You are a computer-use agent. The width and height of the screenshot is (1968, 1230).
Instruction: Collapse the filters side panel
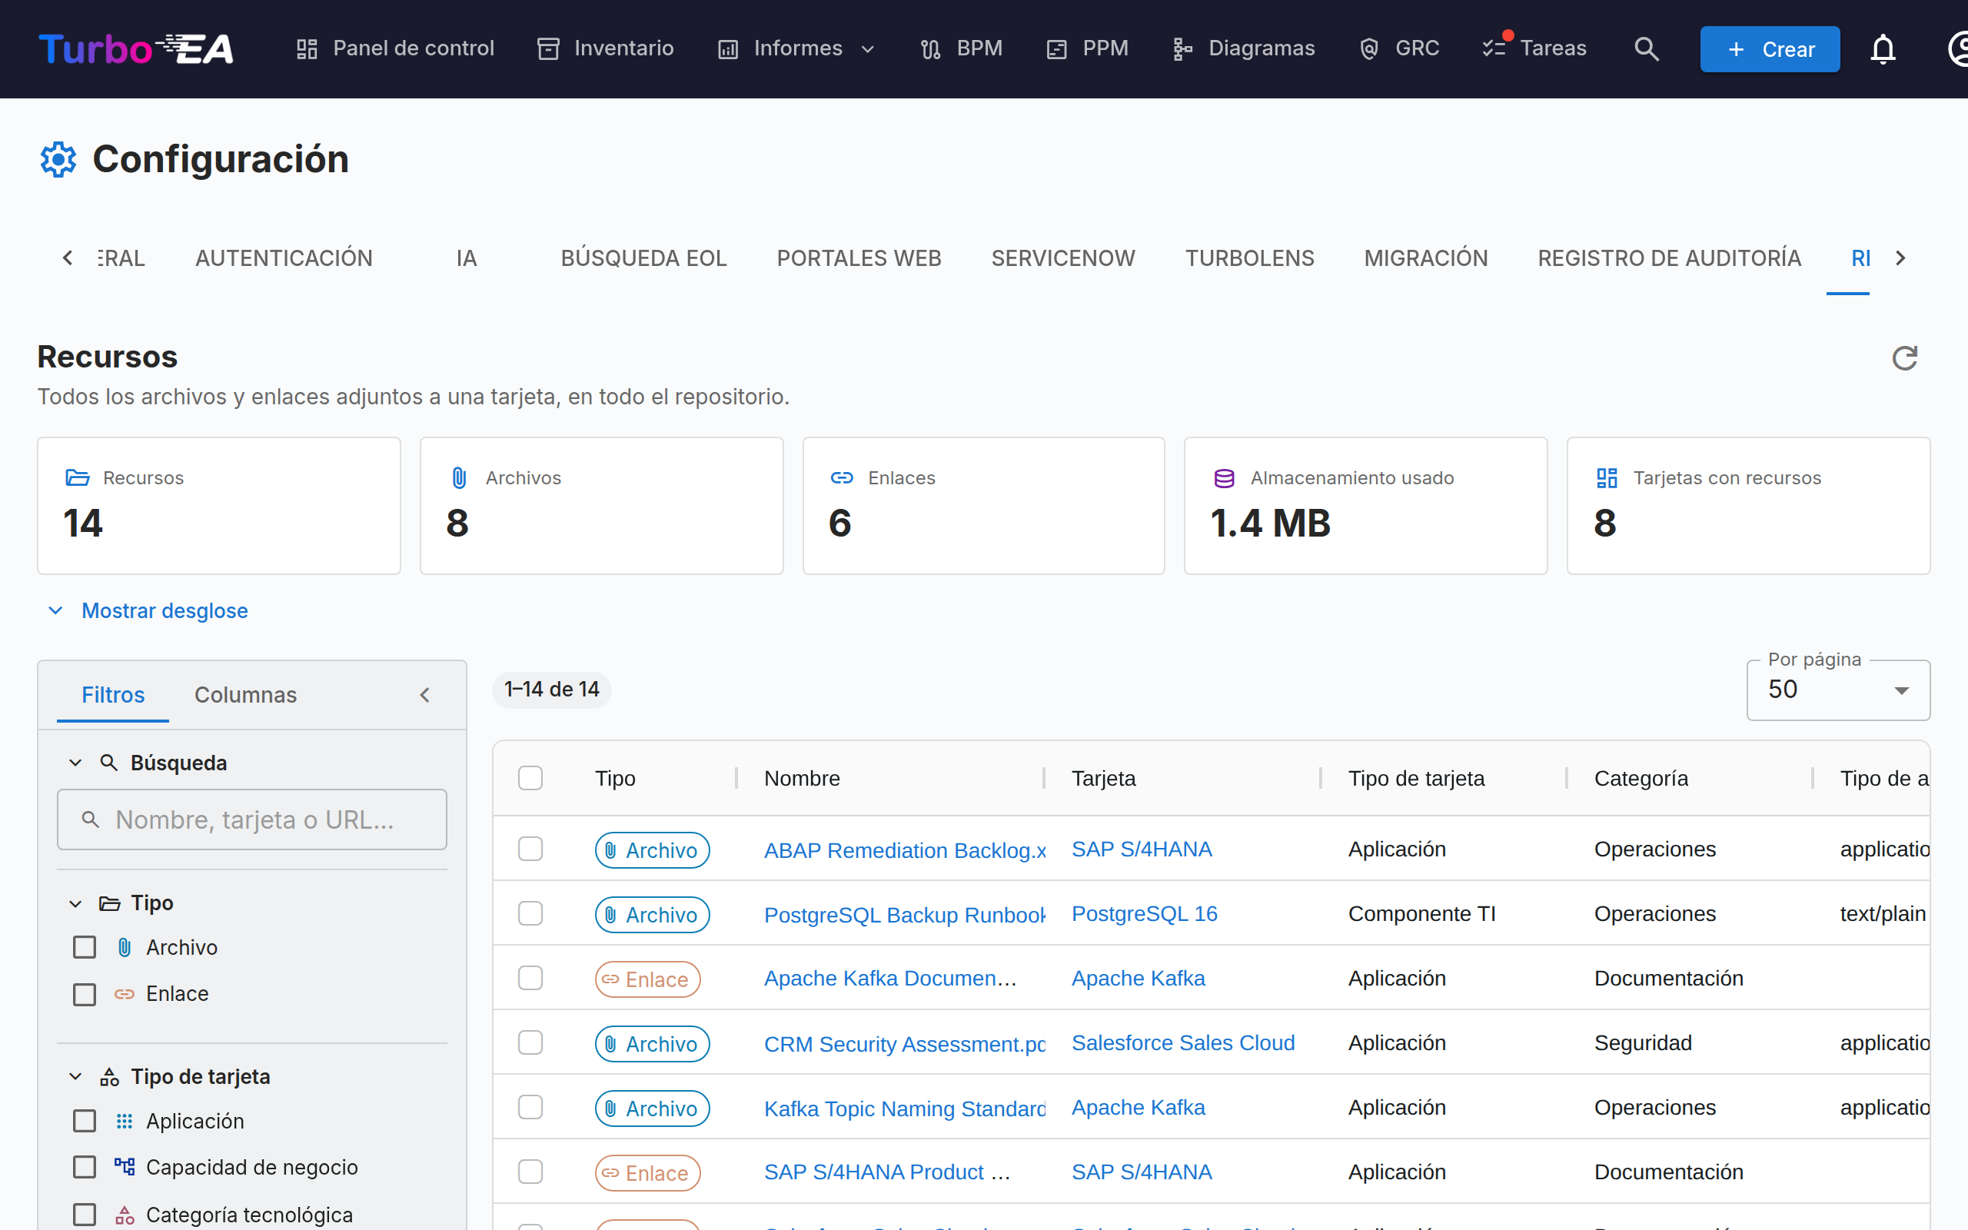424,695
